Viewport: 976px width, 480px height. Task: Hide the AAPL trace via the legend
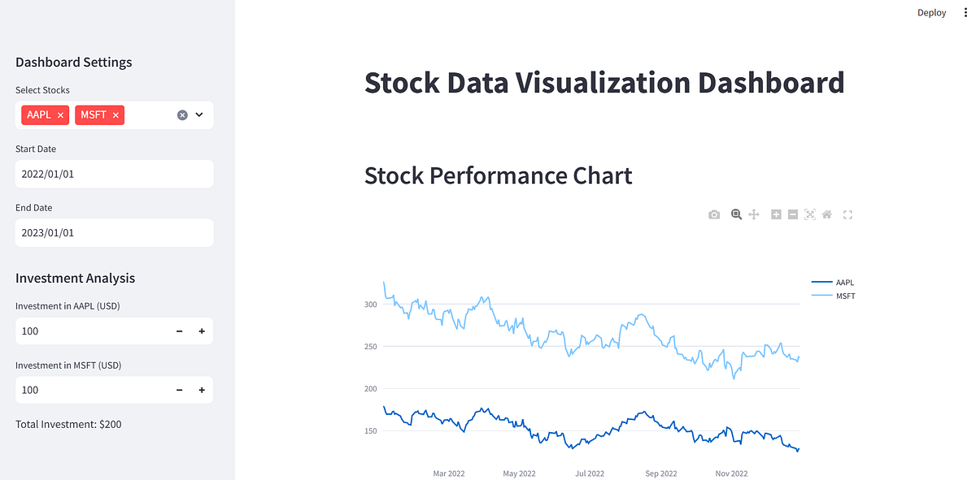tap(843, 282)
